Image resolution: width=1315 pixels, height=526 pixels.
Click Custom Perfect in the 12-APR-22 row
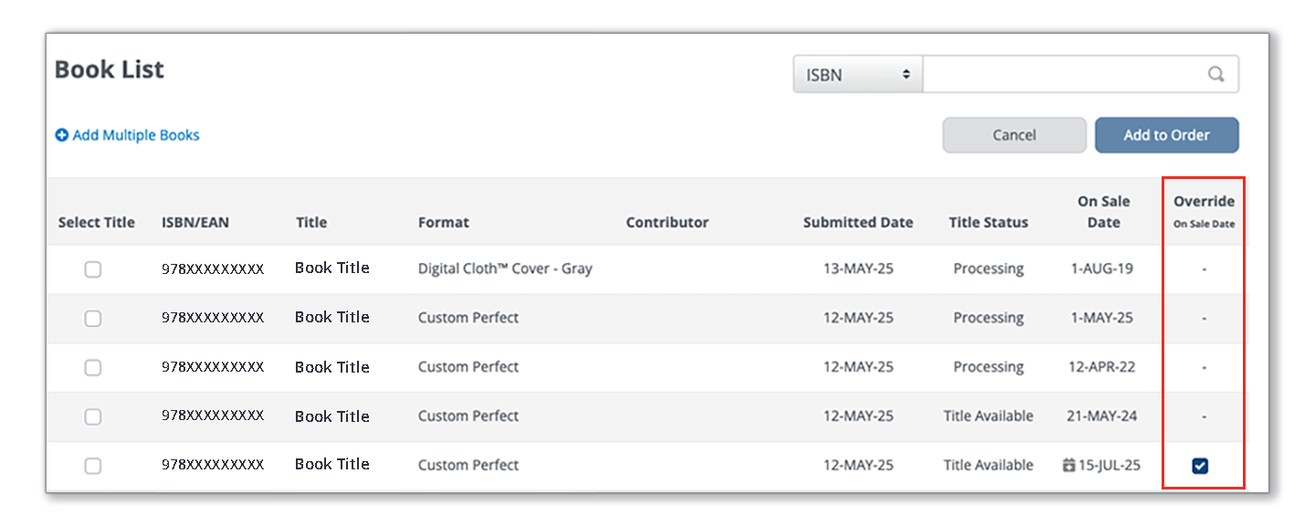(468, 366)
